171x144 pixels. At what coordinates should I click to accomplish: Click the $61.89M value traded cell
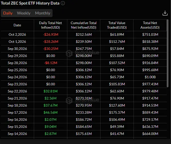pos(117,35)
